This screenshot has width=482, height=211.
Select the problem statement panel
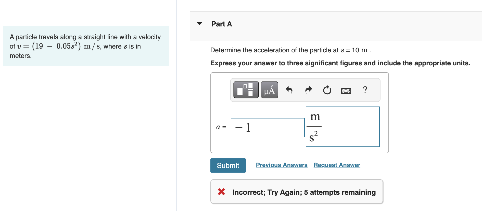pyautogui.click(x=86, y=46)
